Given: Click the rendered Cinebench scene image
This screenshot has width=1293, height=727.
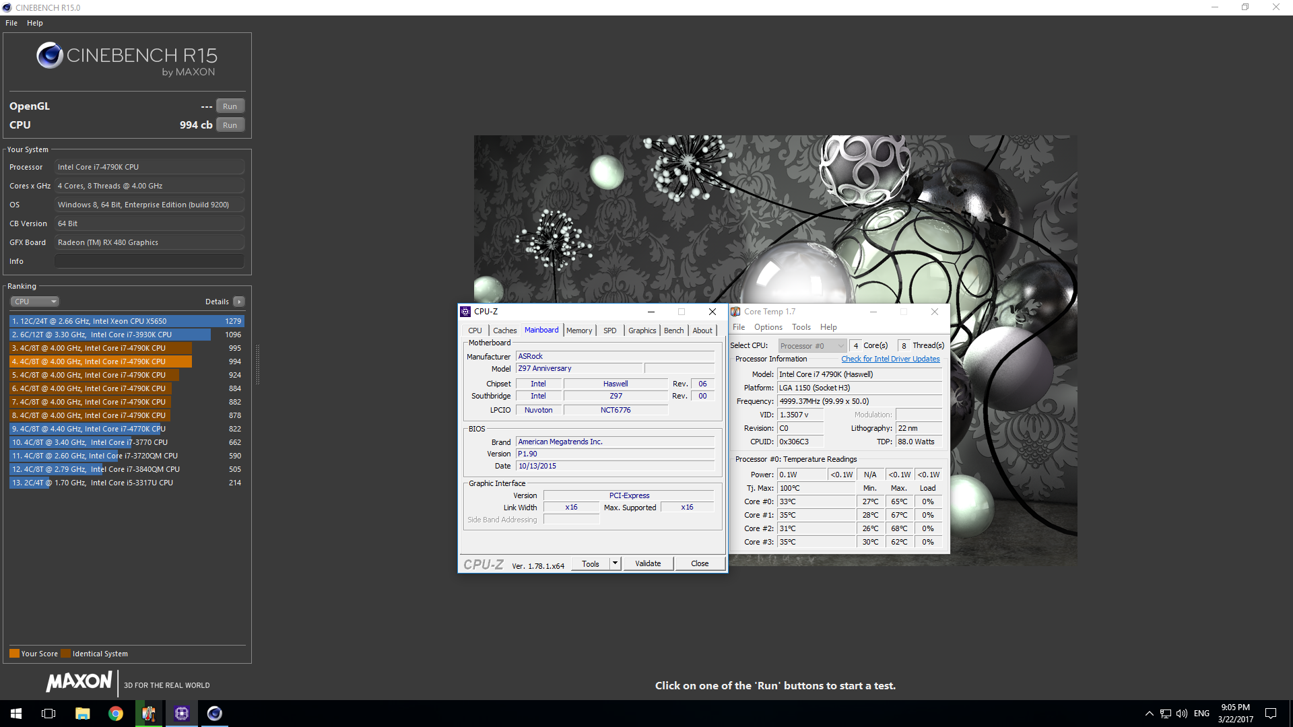Looking at the screenshot, I should coord(775,350).
